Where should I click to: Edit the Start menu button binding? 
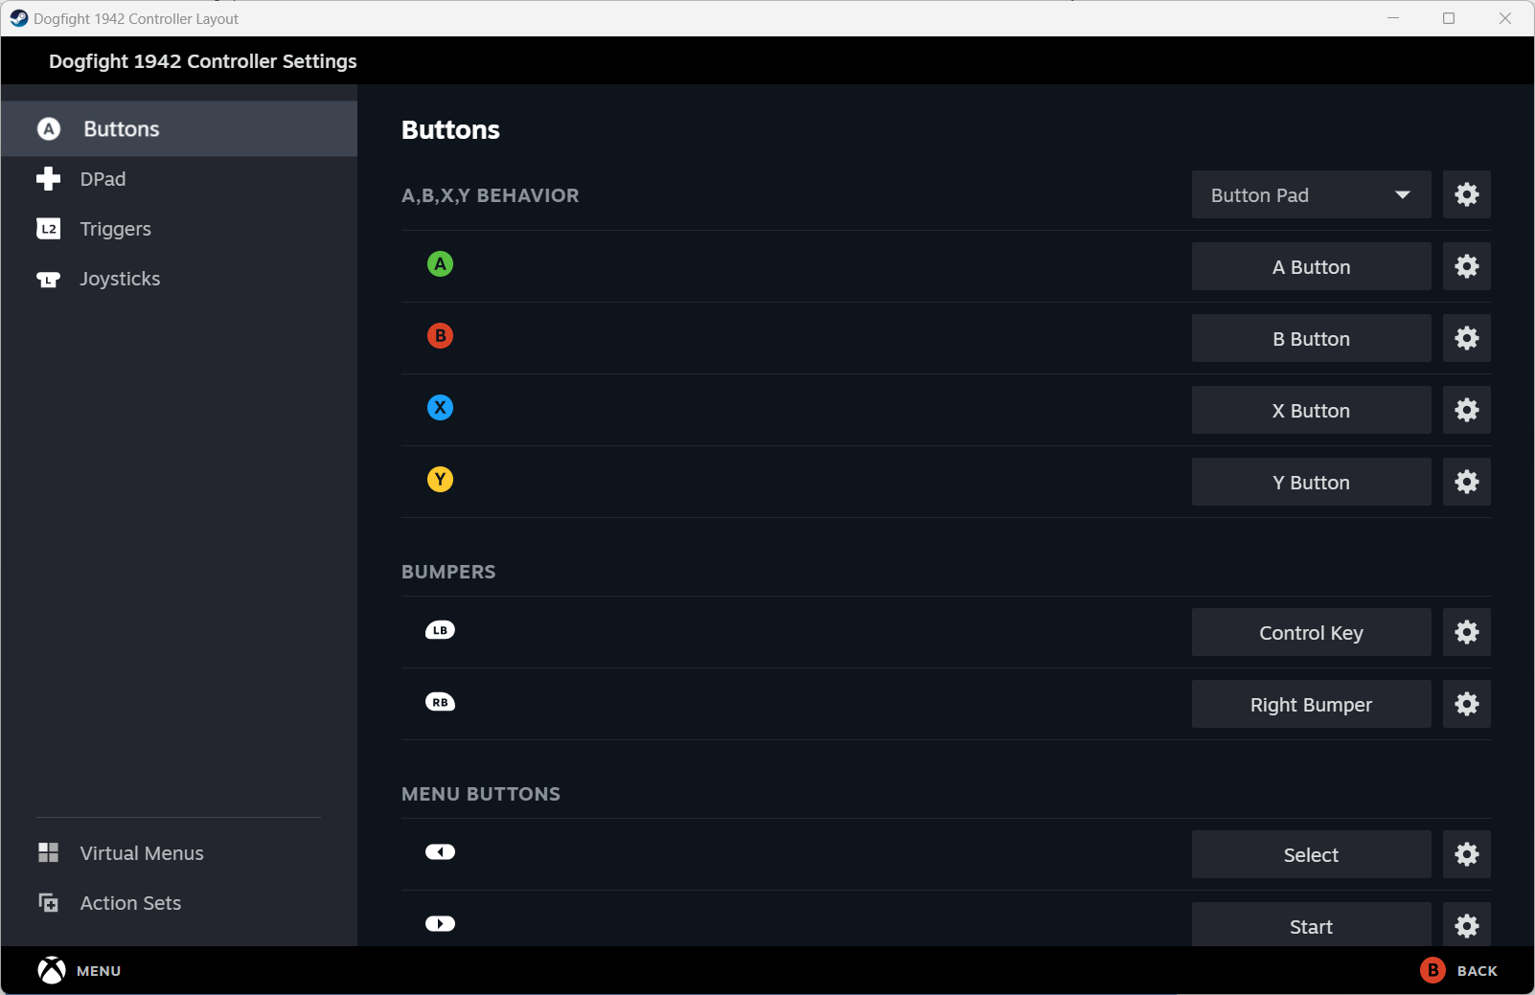[1311, 925]
